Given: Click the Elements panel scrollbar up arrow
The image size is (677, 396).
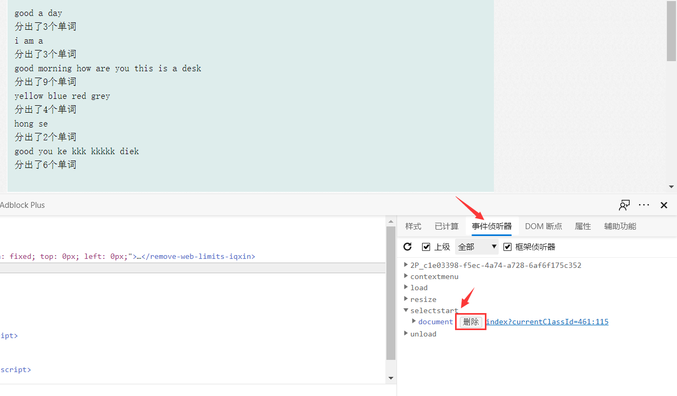Looking at the screenshot, I should click(x=391, y=221).
